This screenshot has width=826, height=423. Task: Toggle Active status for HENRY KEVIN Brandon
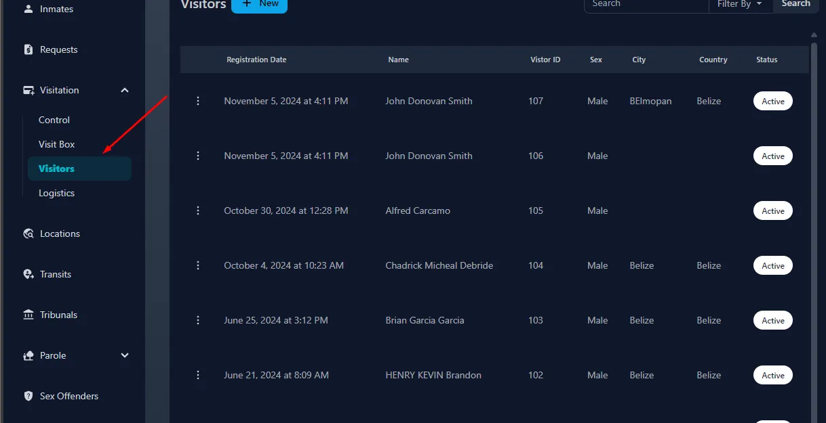coord(772,376)
